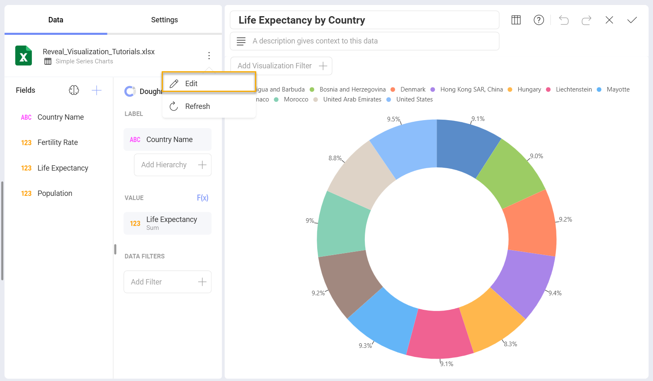Choose Refresh from the popup menu
653x381 pixels.
[x=209, y=106]
